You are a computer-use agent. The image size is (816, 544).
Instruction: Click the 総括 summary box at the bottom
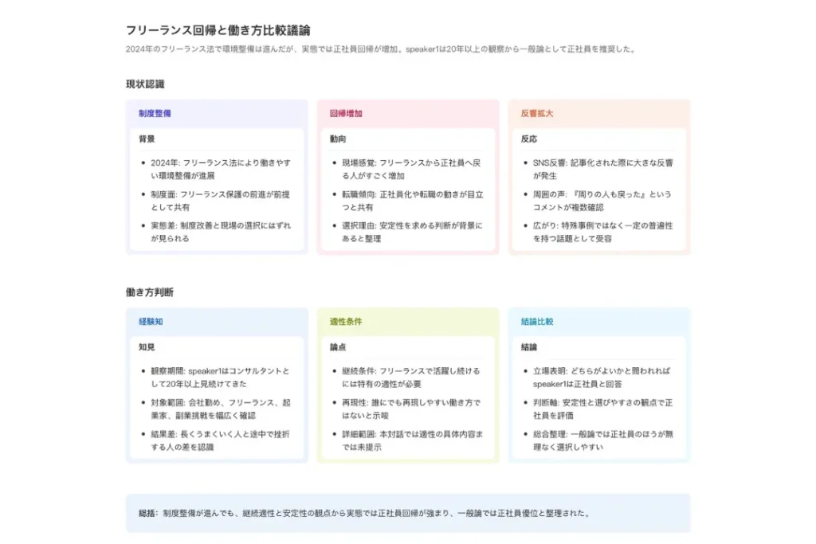(408, 513)
